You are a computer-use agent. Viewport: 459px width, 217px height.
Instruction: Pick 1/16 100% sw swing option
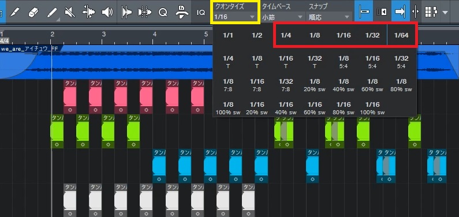372,108
